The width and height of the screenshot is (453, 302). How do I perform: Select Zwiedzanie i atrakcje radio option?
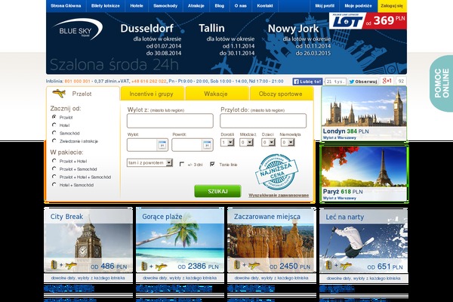pyautogui.click(x=54, y=140)
